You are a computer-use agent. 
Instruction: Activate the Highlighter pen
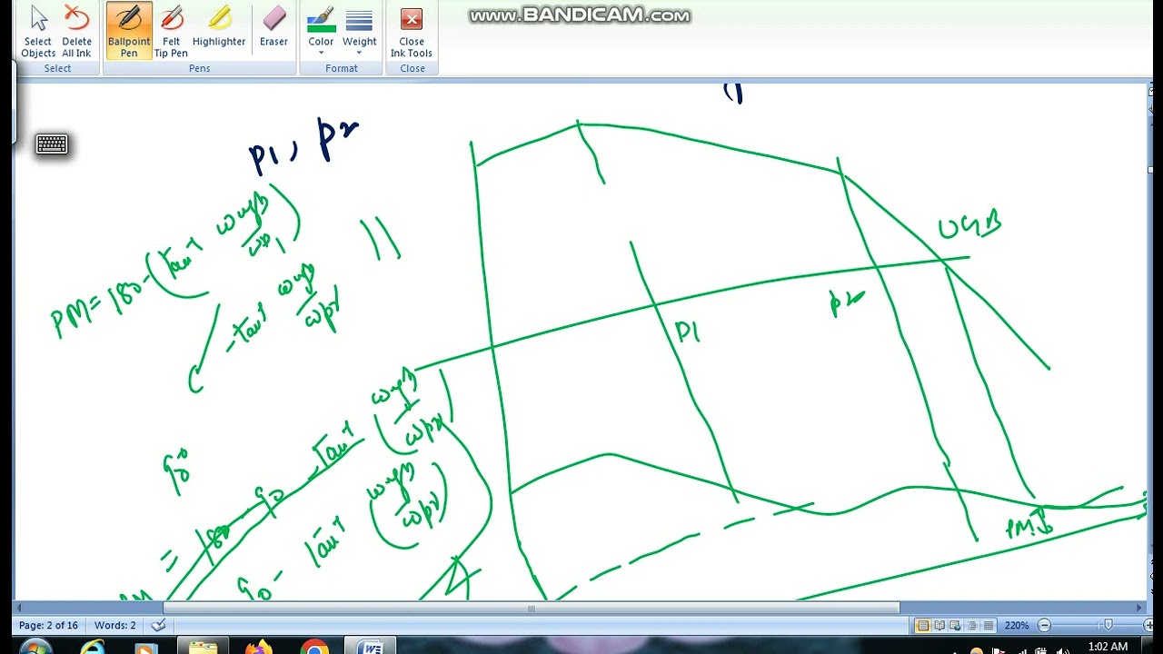(219, 27)
